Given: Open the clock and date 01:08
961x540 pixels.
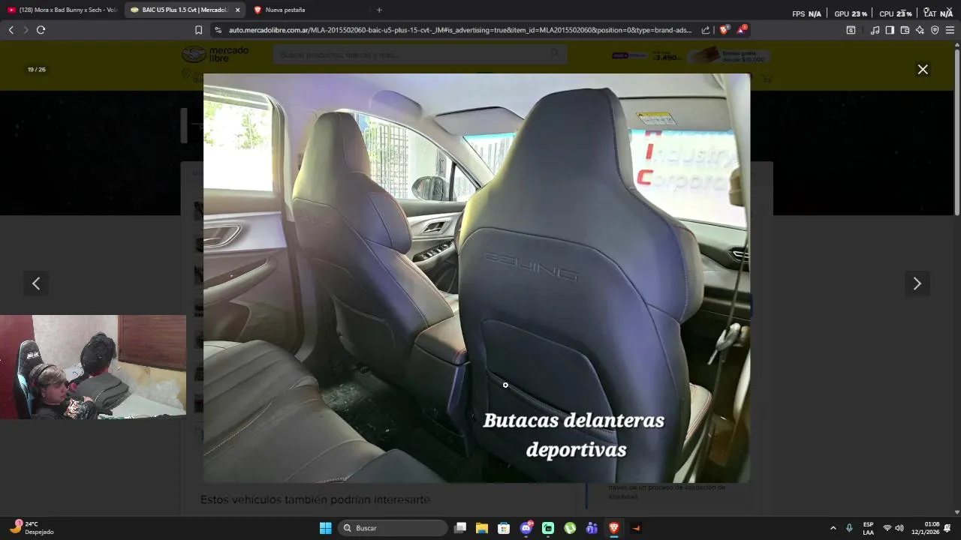Looking at the screenshot, I should click(x=926, y=528).
